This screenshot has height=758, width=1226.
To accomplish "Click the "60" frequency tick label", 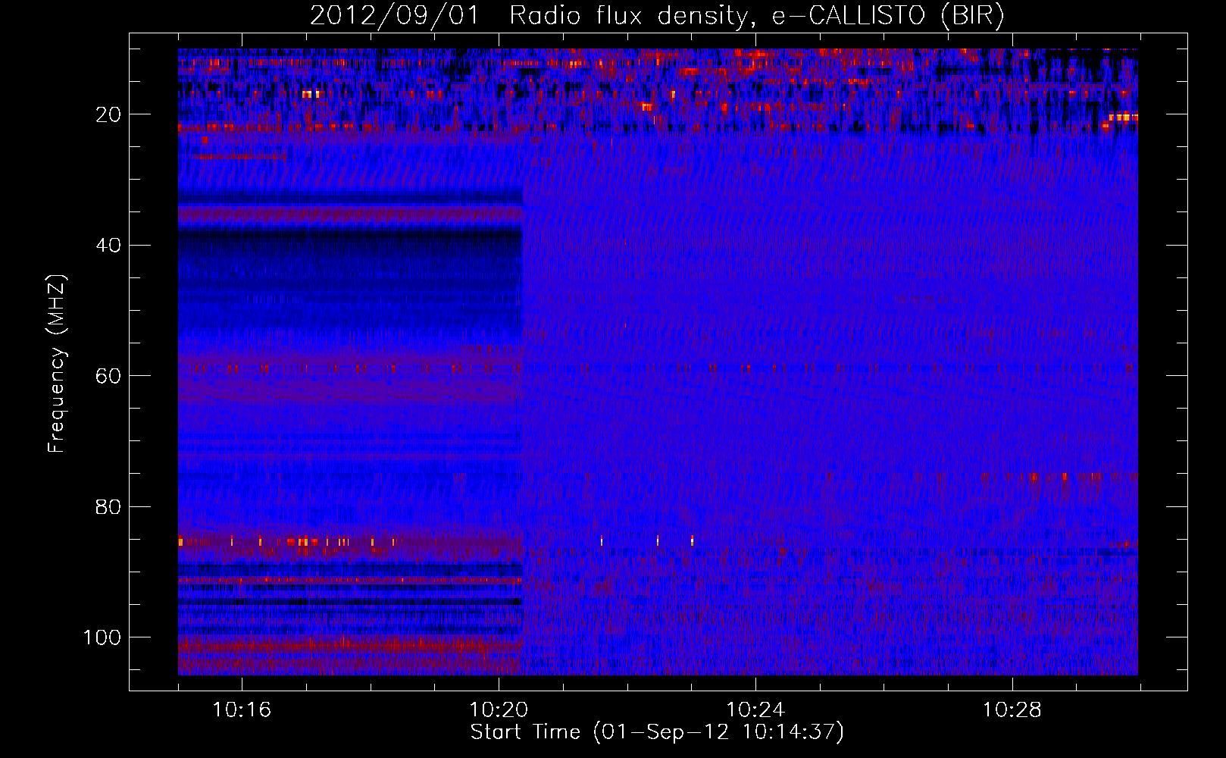I will pyautogui.click(x=108, y=376).
